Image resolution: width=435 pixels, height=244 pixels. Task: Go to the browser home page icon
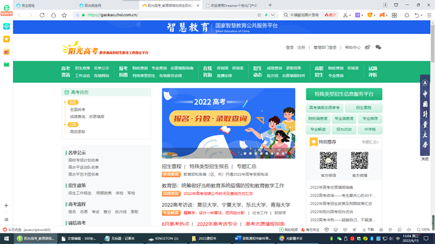[53, 15]
